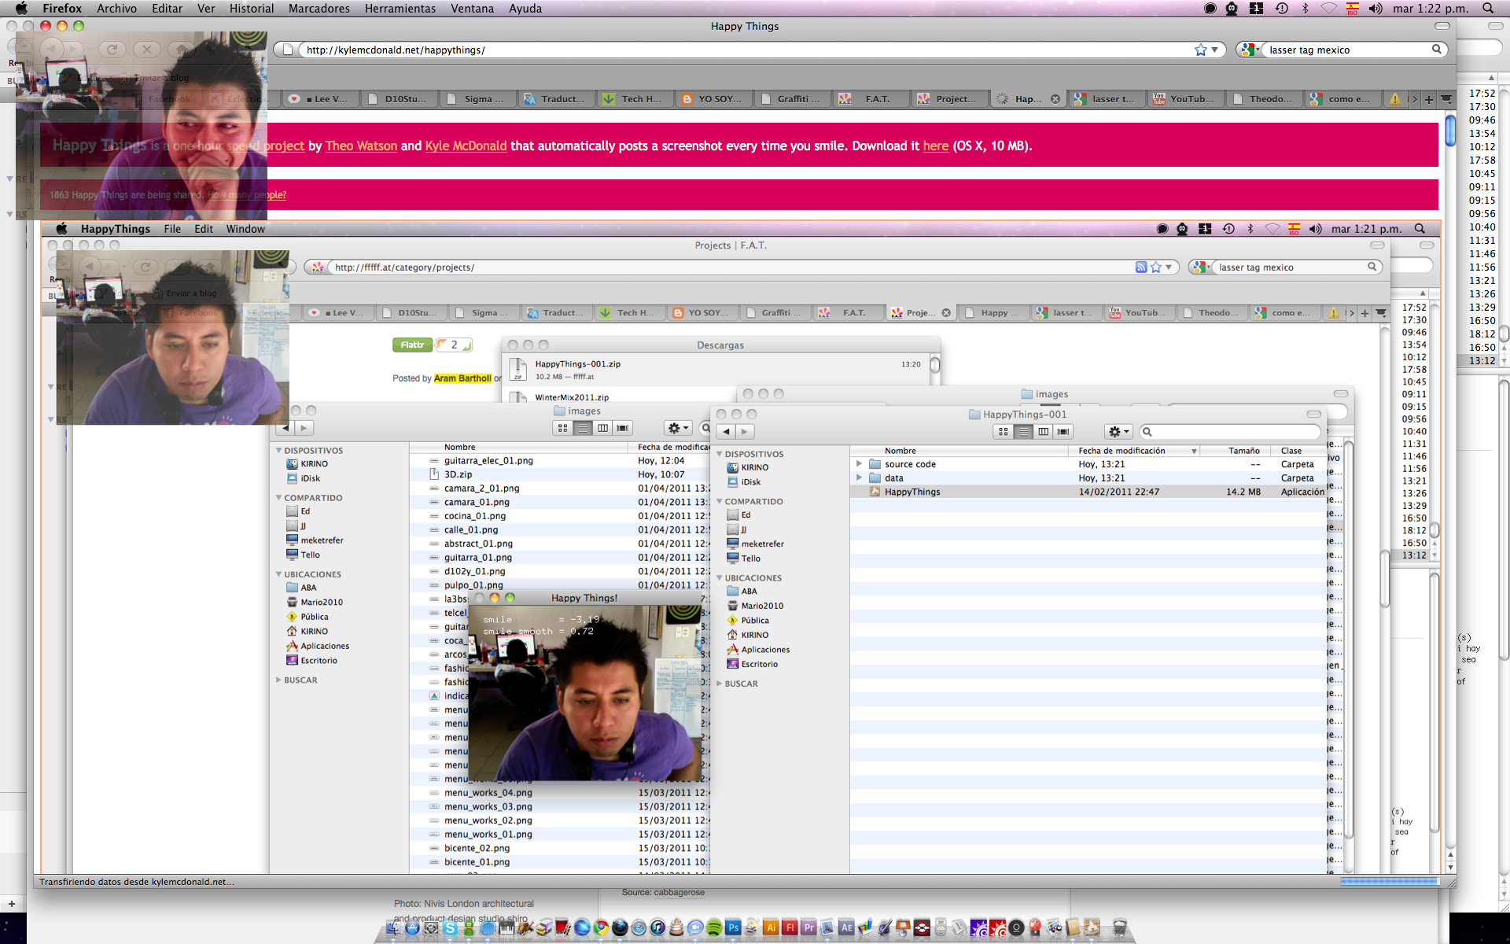Open the Archivo menu

(116, 8)
